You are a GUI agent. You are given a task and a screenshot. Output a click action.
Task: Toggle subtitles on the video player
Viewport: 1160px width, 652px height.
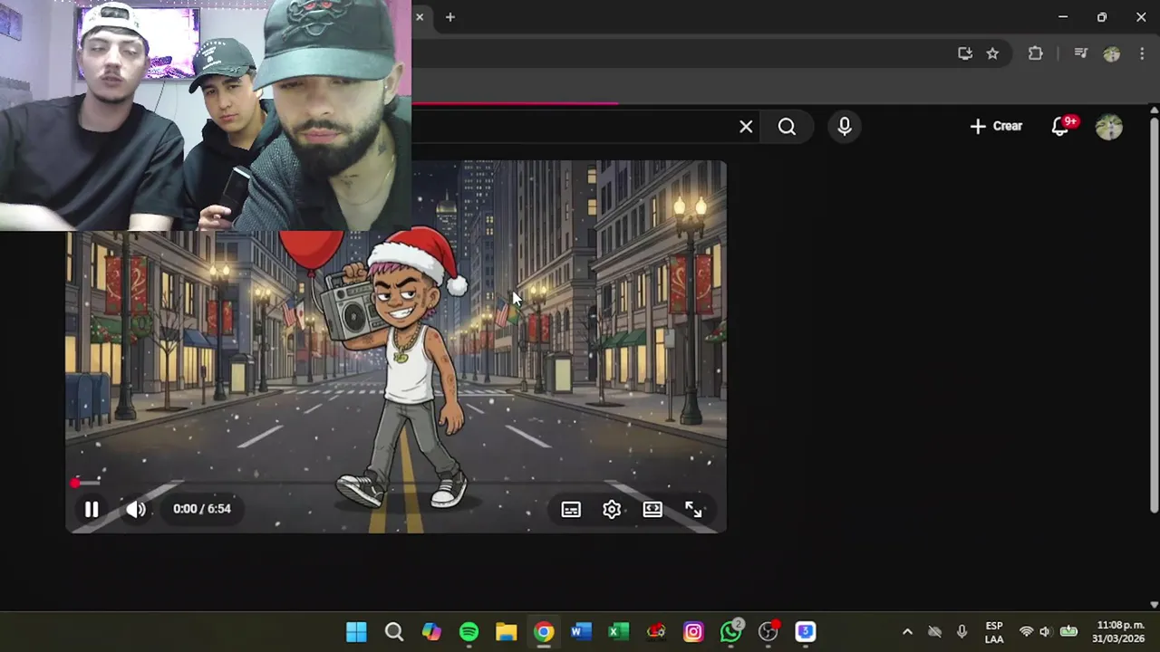point(571,510)
